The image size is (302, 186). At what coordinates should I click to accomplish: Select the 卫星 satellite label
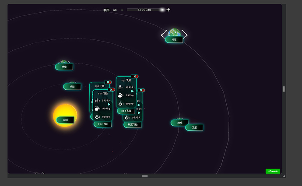194,127
